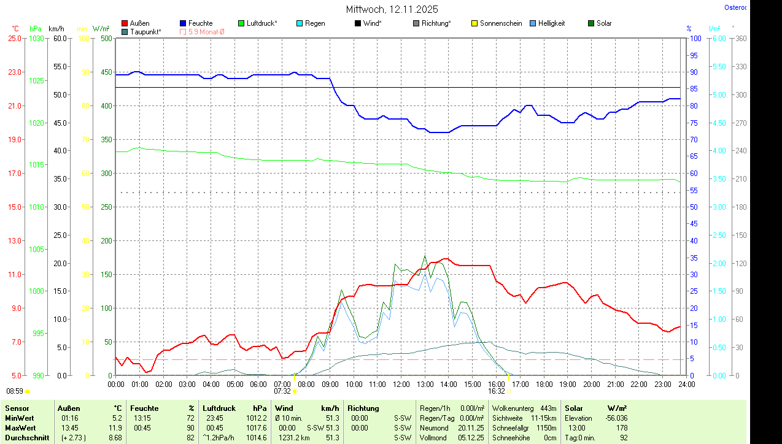Click the Helligkeit legend square

coord(533,23)
